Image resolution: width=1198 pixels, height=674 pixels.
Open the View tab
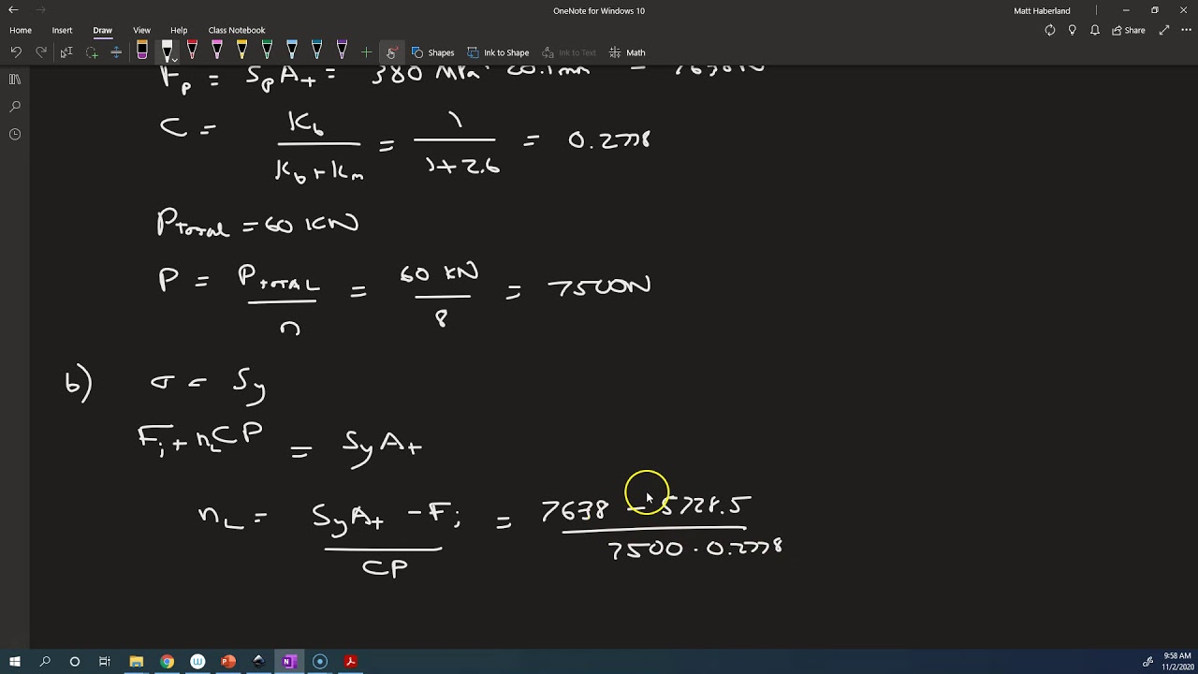tap(141, 30)
